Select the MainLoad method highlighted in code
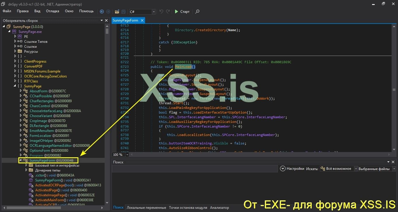The width and height of the screenshot is (398, 212). (x=183, y=66)
